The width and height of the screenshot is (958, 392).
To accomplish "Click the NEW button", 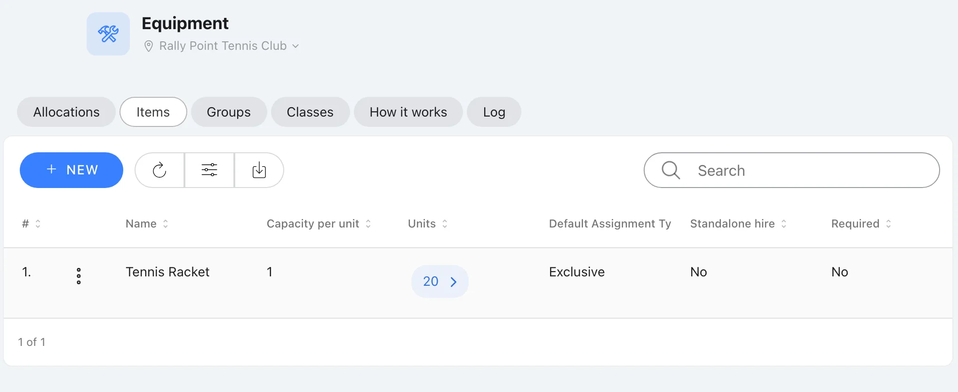I will click(72, 170).
